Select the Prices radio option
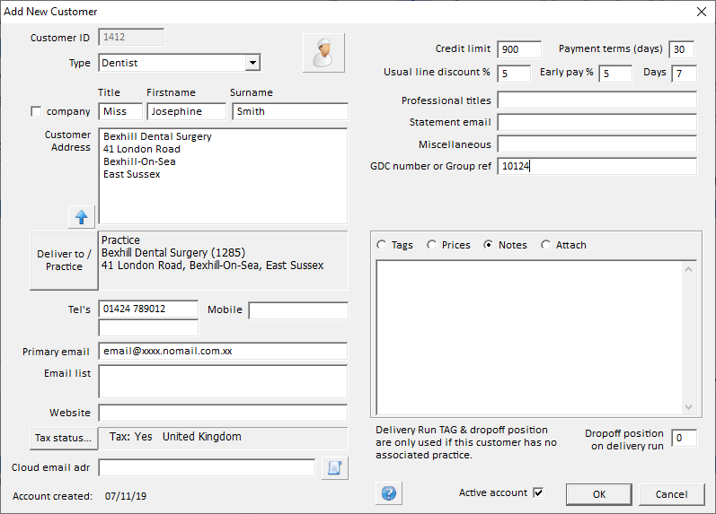 tap(432, 245)
